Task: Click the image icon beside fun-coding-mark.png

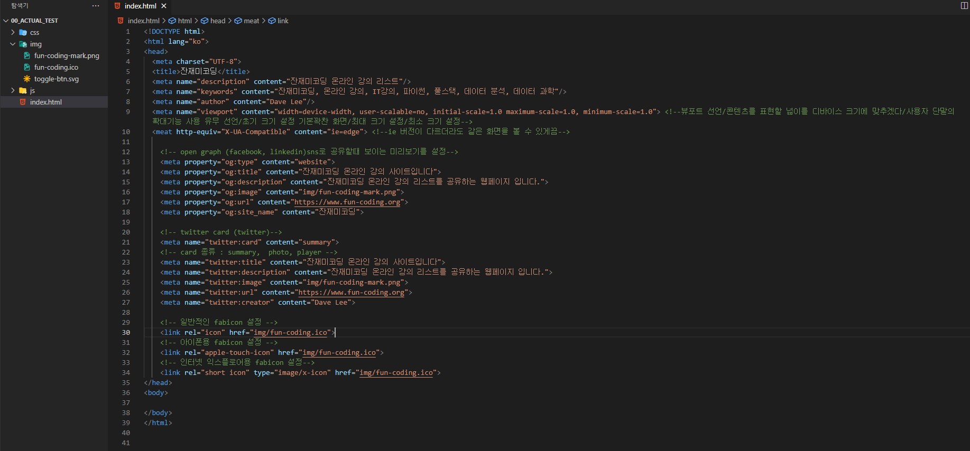Action: (27, 55)
